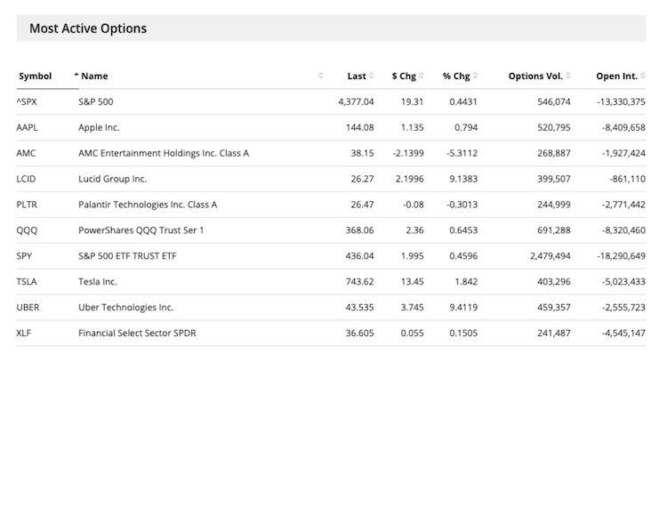Click open interest -18,290,649
The image size is (667, 531).
pyautogui.click(x=621, y=256)
